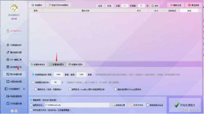Image resolution: width=204 pixels, height=114 pixels.
Task: Click the round minimize icon in sidebar
Action: (x=12, y=111)
